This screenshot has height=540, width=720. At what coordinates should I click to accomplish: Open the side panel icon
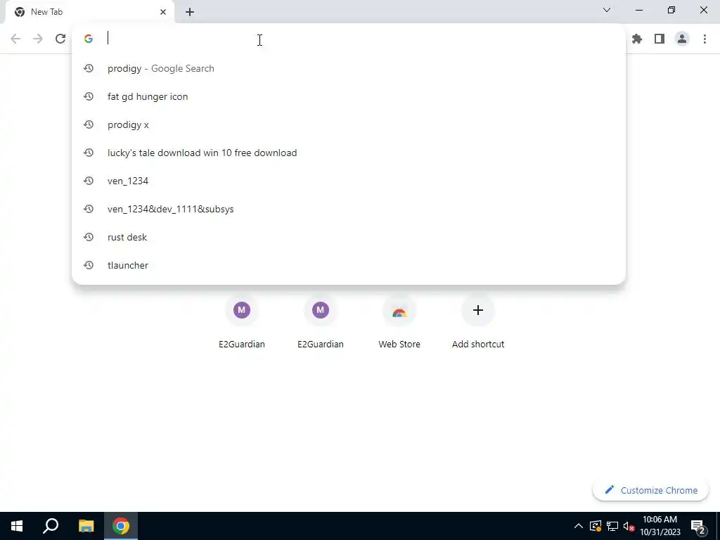pos(660,39)
